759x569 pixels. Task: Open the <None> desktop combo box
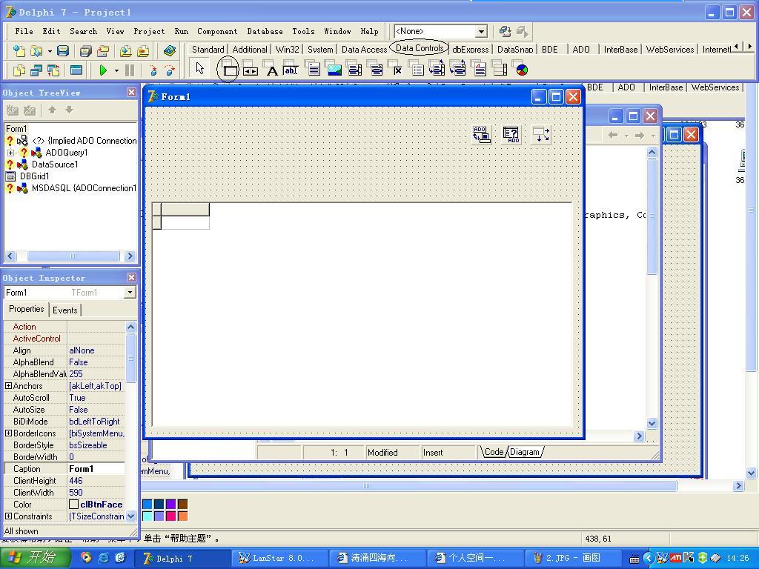(480, 31)
